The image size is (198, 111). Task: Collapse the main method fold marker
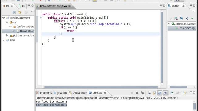pos(41,18)
